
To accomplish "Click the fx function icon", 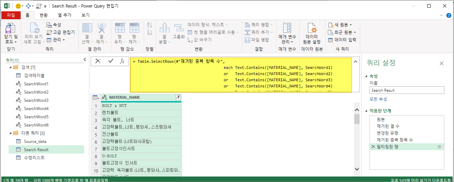I will [x=122, y=61].
